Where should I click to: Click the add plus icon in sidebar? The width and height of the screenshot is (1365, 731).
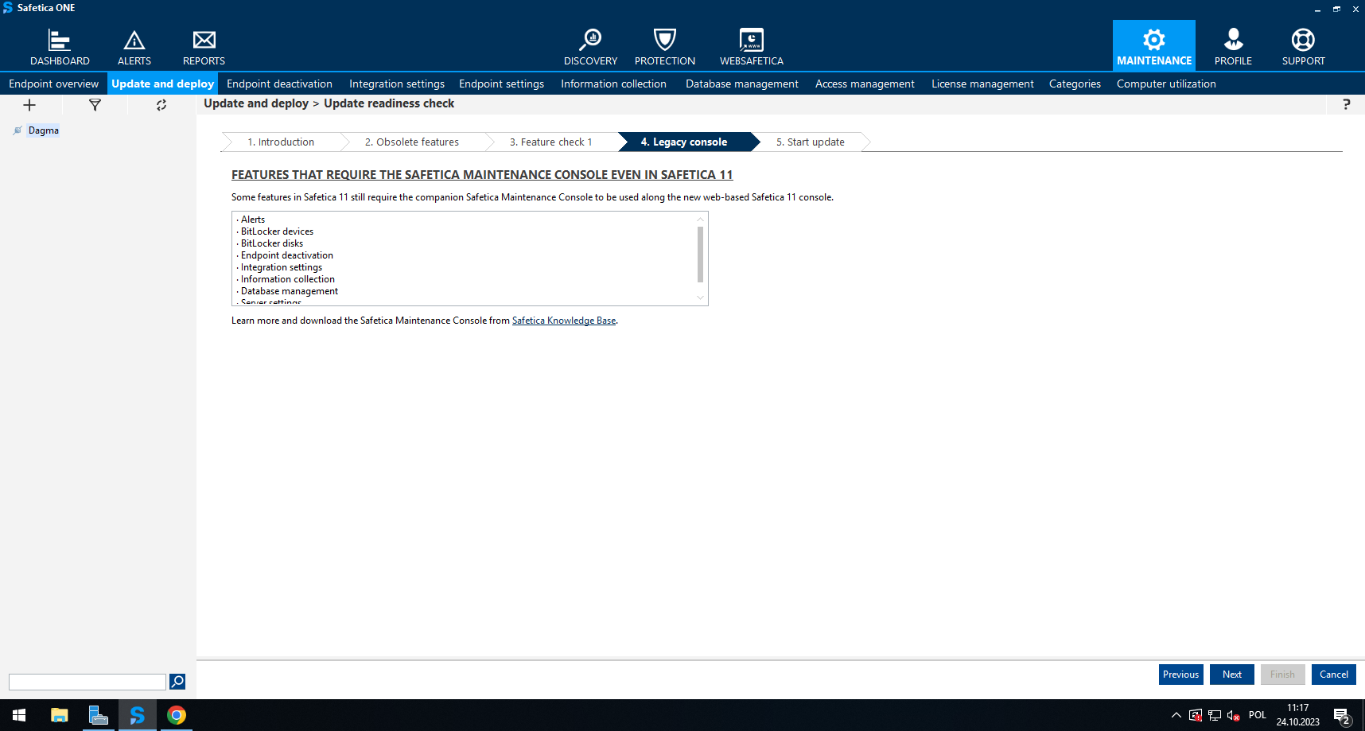29,105
